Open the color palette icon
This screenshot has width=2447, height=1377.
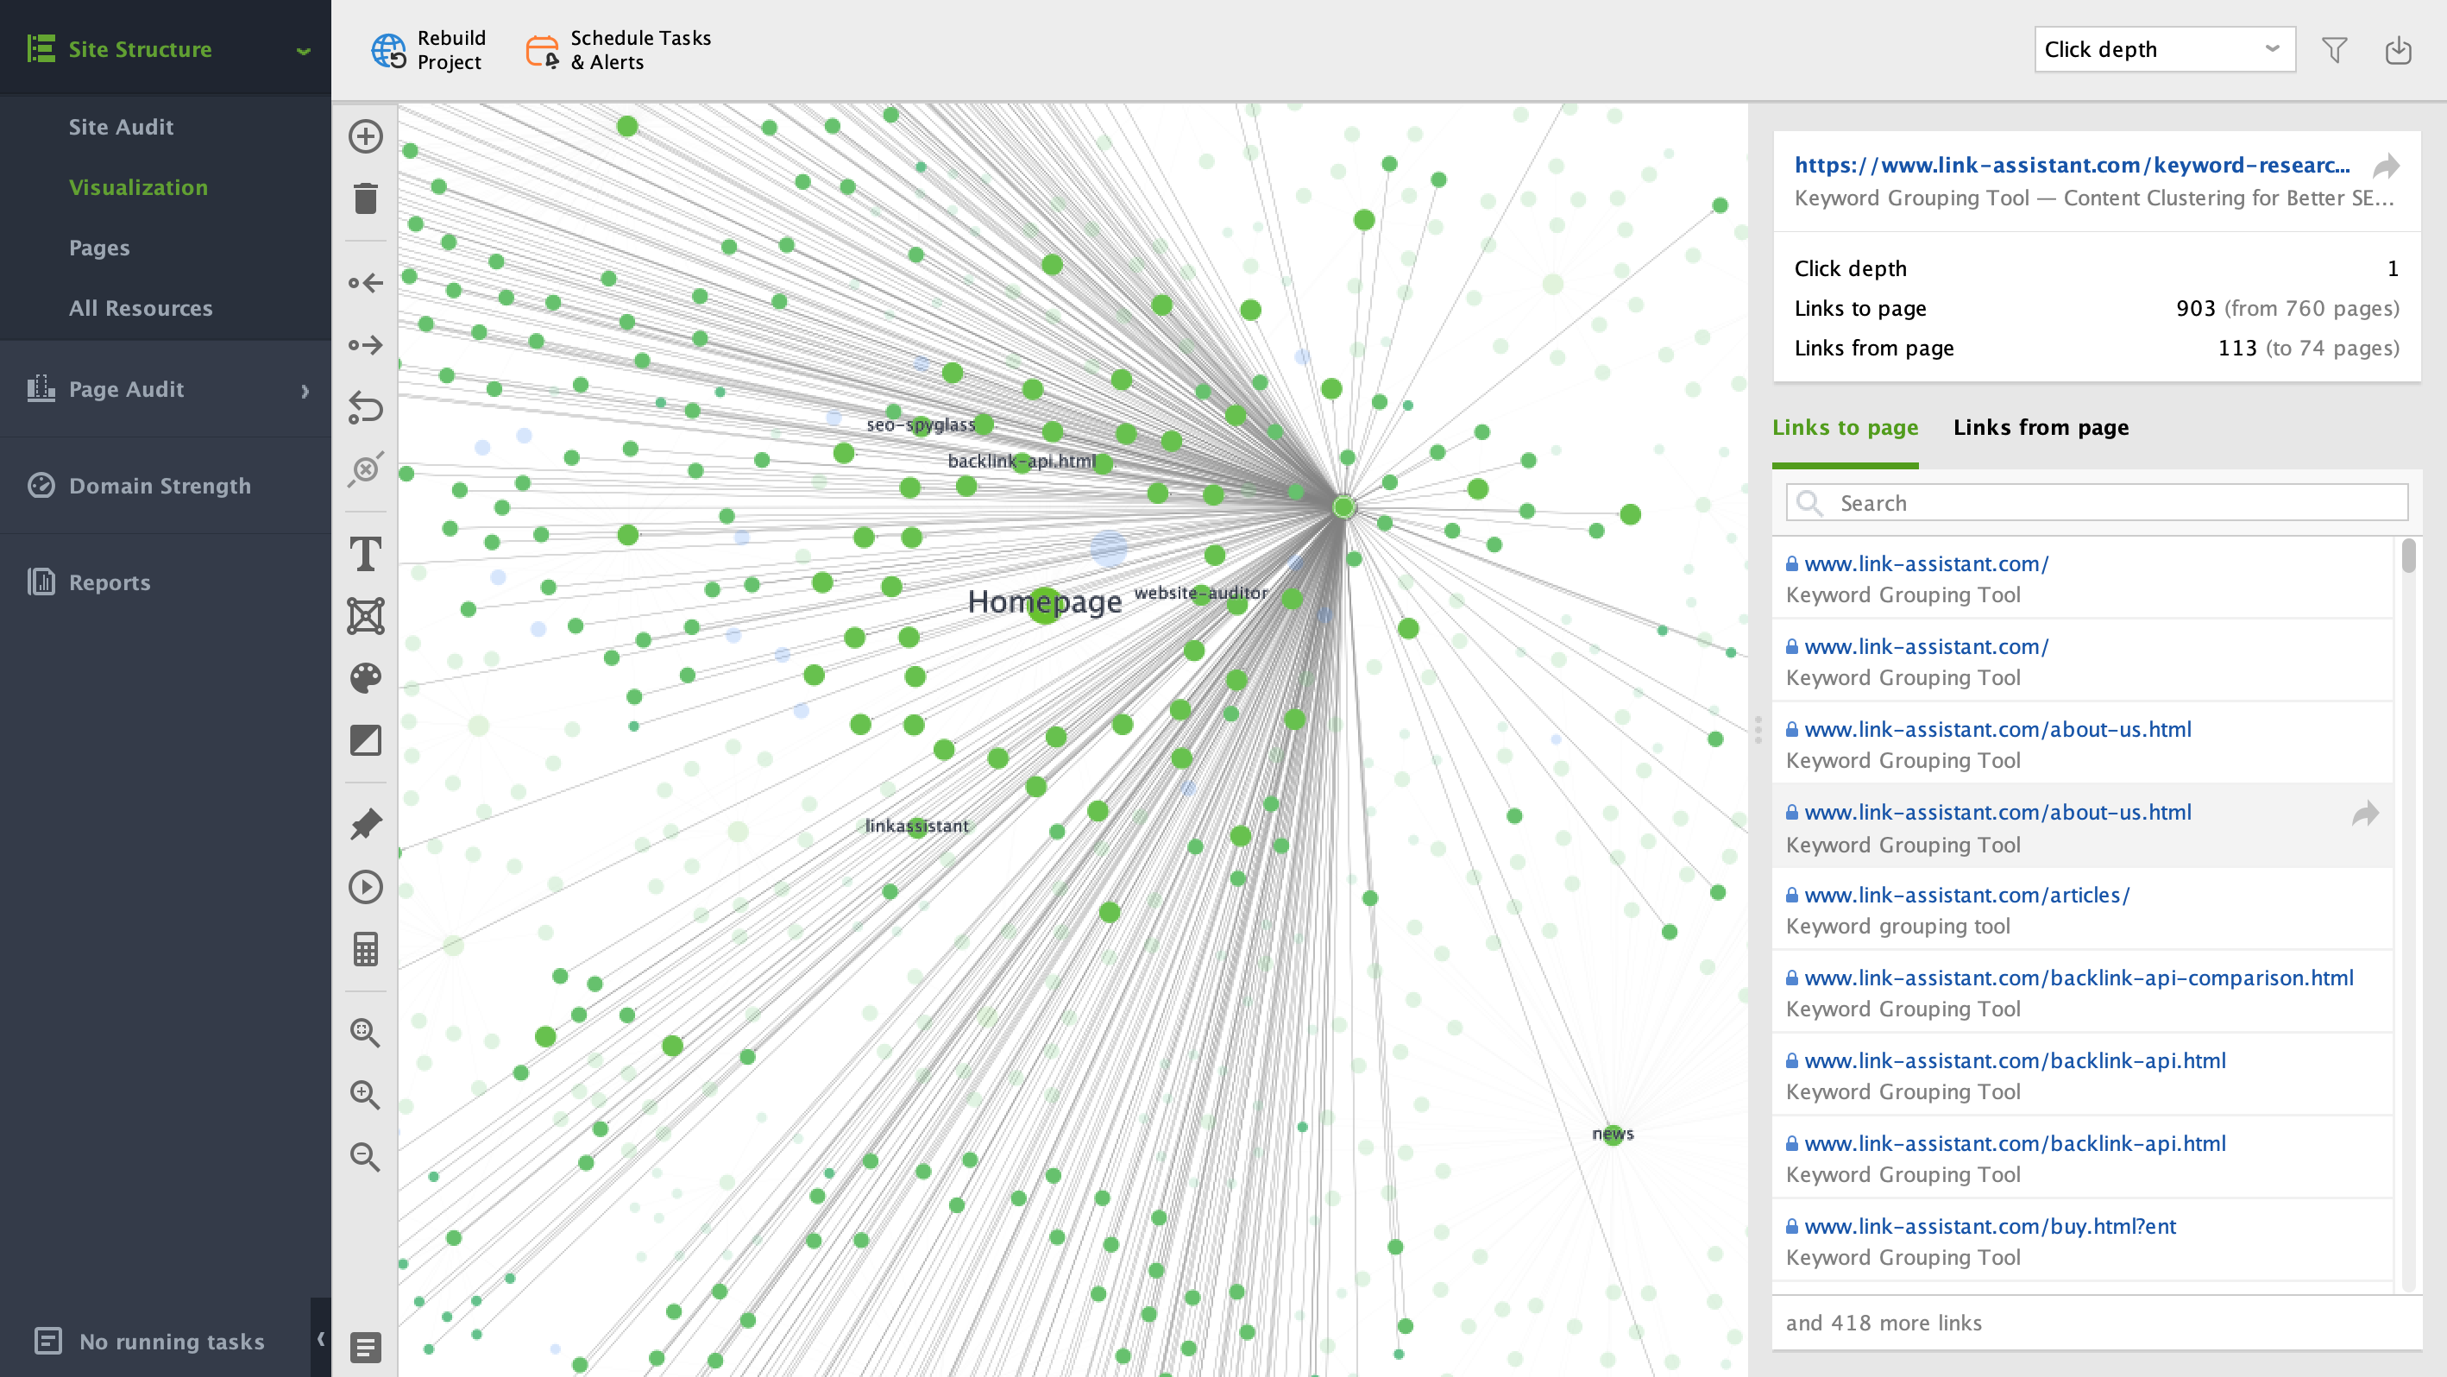click(366, 677)
